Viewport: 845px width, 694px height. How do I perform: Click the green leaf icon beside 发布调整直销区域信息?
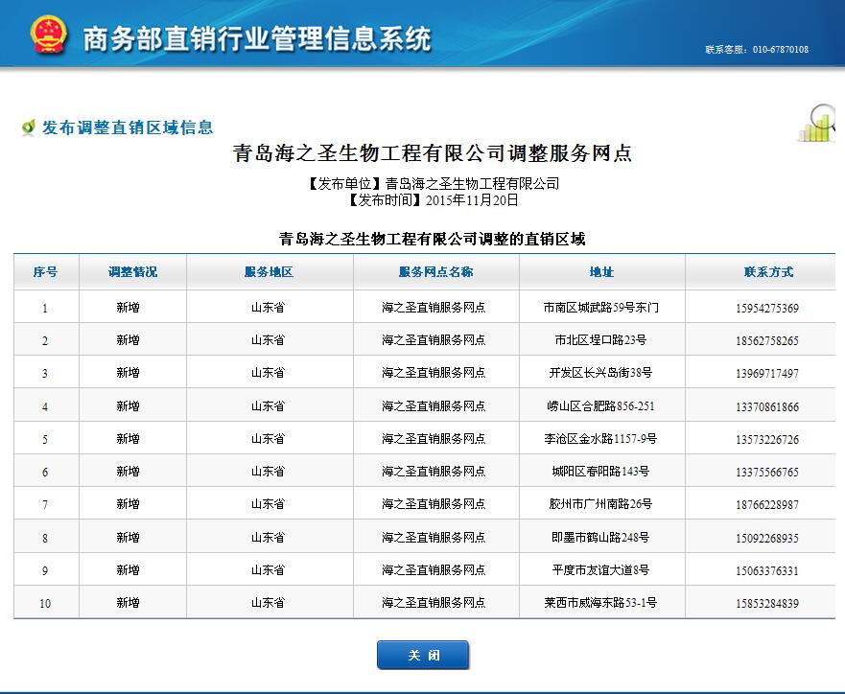29,127
